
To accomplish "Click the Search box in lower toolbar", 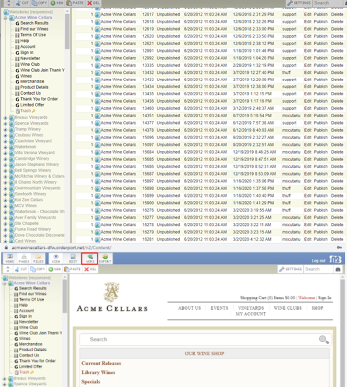I will tap(319, 269).
